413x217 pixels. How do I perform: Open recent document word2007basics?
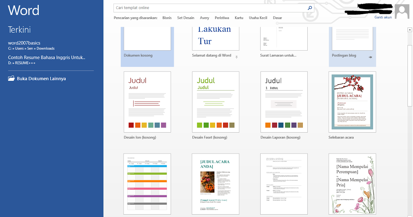click(x=31, y=45)
